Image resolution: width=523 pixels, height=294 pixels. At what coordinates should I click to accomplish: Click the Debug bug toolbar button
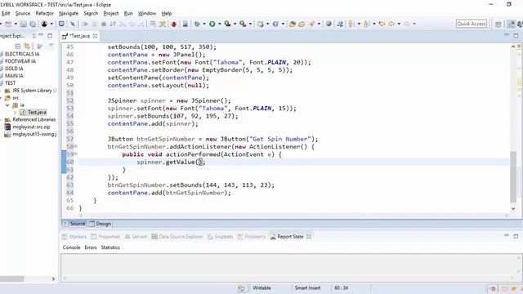197,24
